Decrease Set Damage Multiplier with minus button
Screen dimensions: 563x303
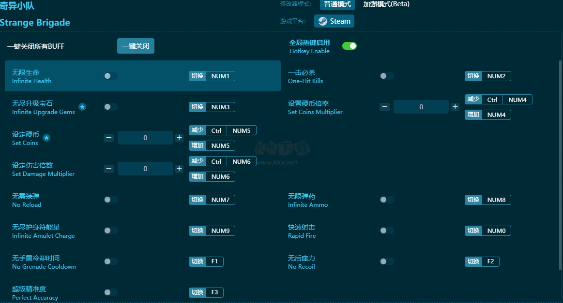[109, 169]
